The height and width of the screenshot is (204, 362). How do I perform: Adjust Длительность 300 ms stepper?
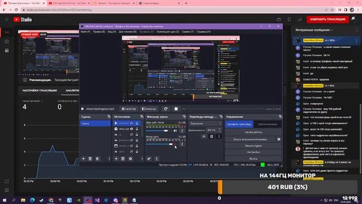(x=219, y=130)
